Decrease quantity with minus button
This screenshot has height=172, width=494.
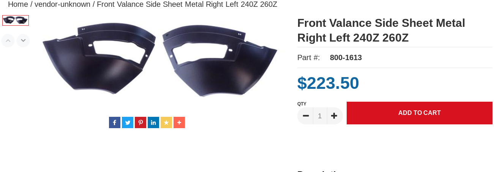(305, 116)
